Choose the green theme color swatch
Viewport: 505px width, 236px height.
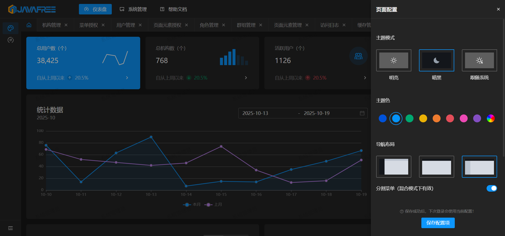[410, 118]
